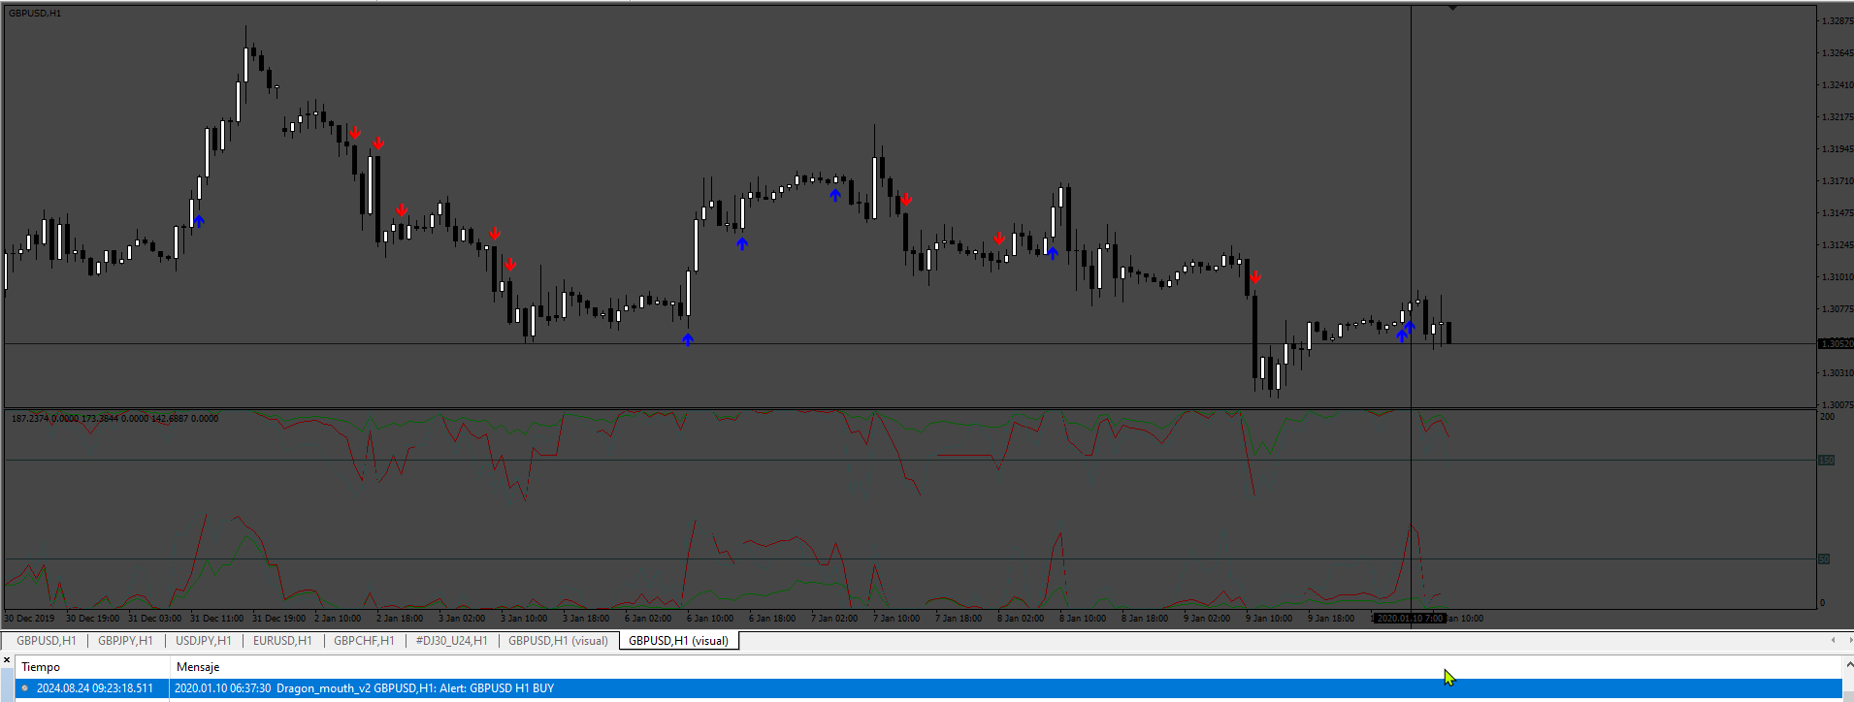Click the 200 scale label in the indicator window
The height and width of the screenshot is (702, 1854).
[1828, 417]
